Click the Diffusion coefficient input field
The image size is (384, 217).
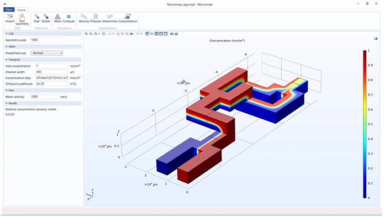tap(52, 84)
